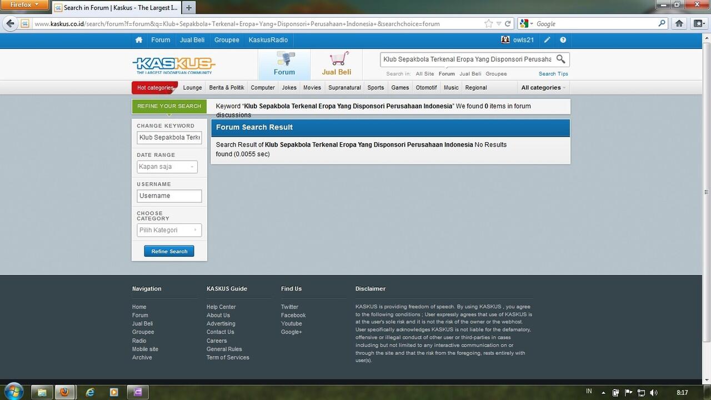The height and width of the screenshot is (400, 711).
Task: Open the Regional category
Action: (x=476, y=87)
